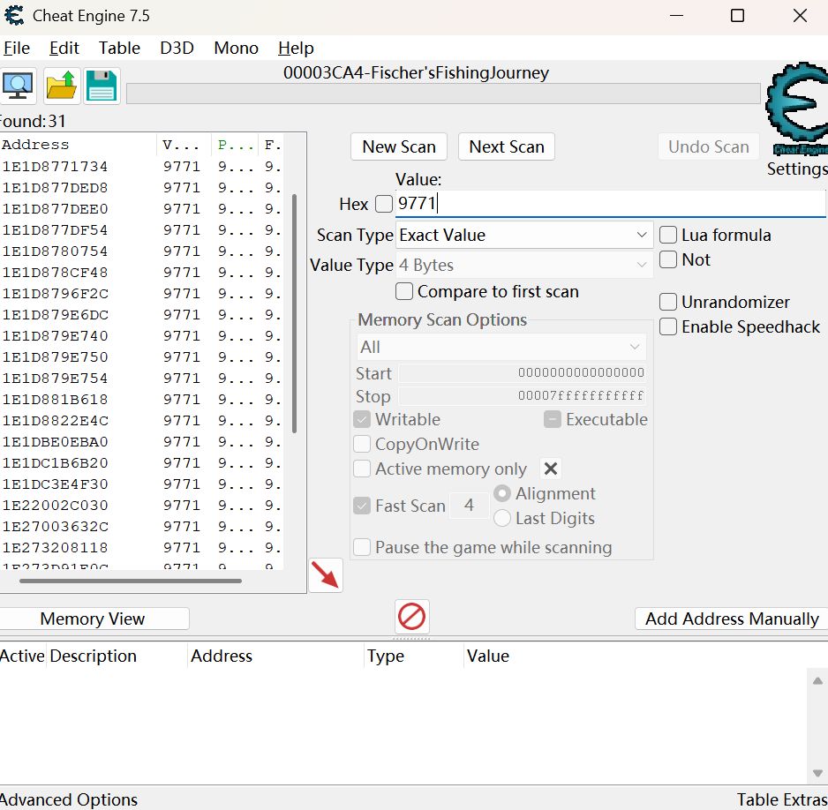828x810 pixels.
Task: Select result address 1E22002C030
Action: [x=142, y=506]
